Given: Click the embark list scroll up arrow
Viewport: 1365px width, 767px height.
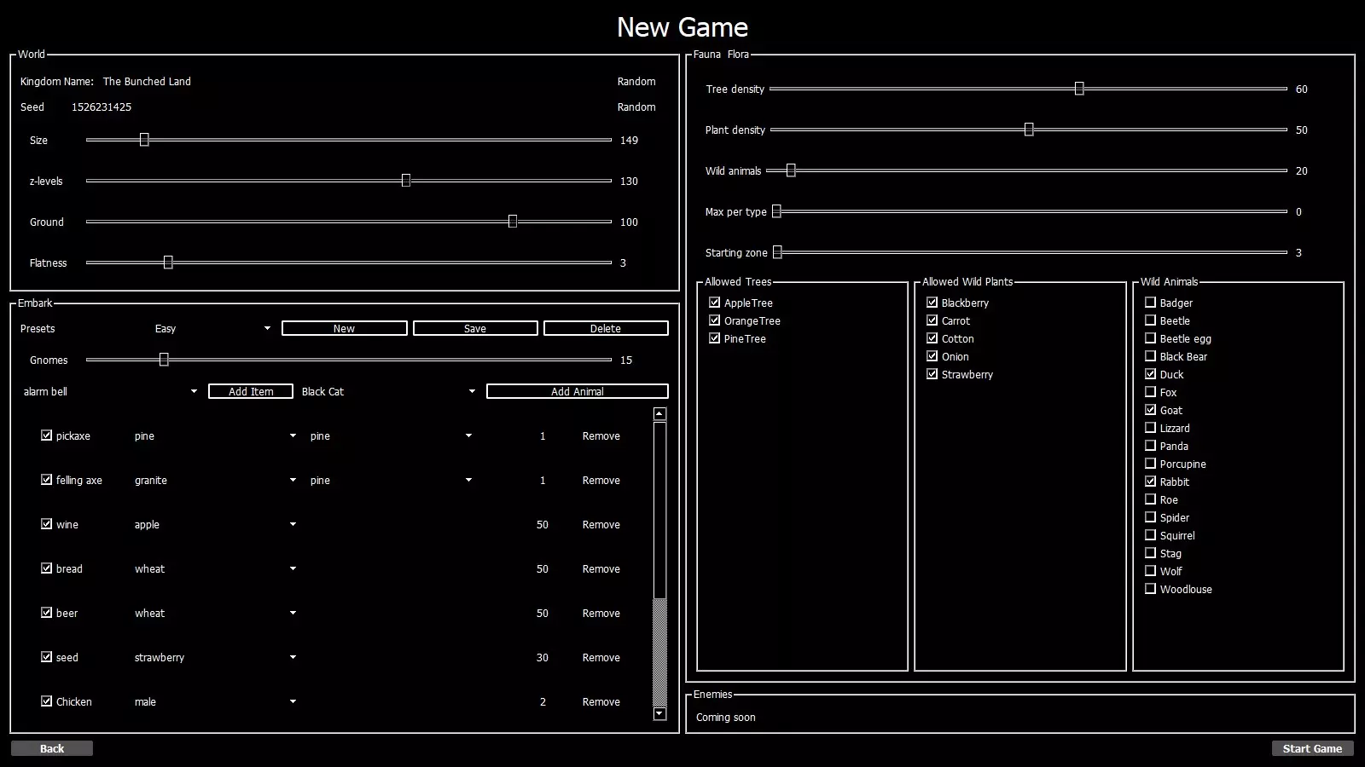Looking at the screenshot, I should click(659, 414).
